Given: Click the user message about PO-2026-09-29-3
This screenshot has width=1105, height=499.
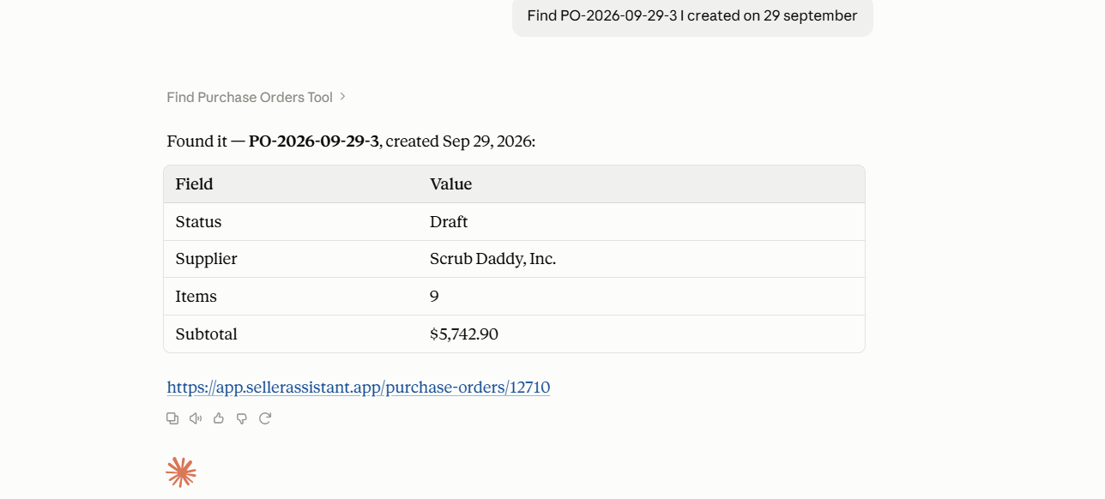Looking at the screenshot, I should tap(692, 16).
